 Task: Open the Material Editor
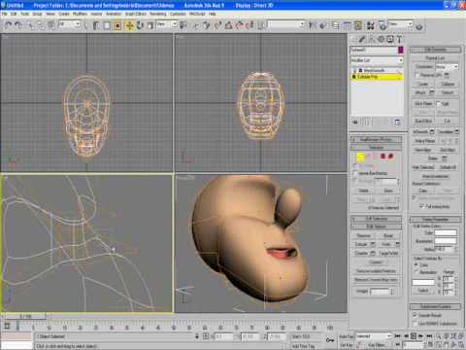[x=371, y=25]
